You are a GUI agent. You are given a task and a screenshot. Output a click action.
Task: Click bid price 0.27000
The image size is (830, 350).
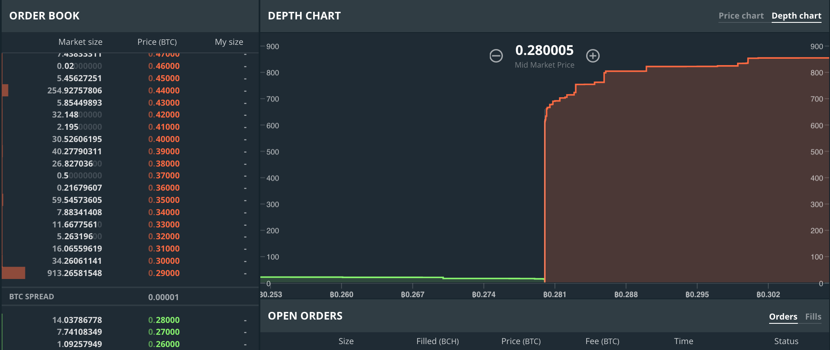point(164,332)
